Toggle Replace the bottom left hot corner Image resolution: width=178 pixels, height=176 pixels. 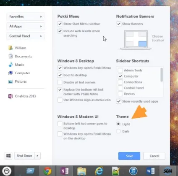(60, 89)
